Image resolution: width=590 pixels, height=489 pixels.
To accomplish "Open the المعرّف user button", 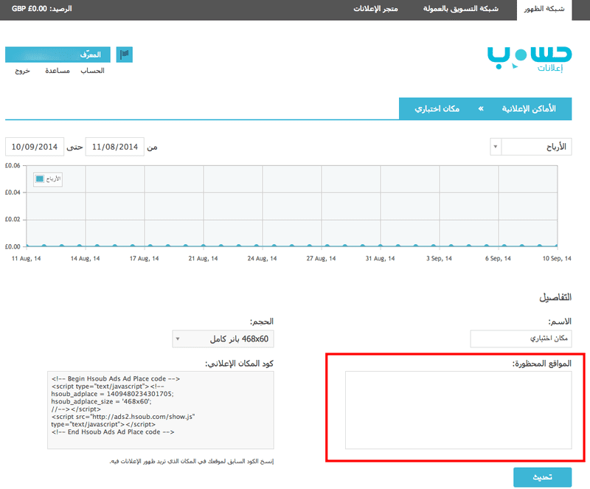I will (x=58, y=55).
